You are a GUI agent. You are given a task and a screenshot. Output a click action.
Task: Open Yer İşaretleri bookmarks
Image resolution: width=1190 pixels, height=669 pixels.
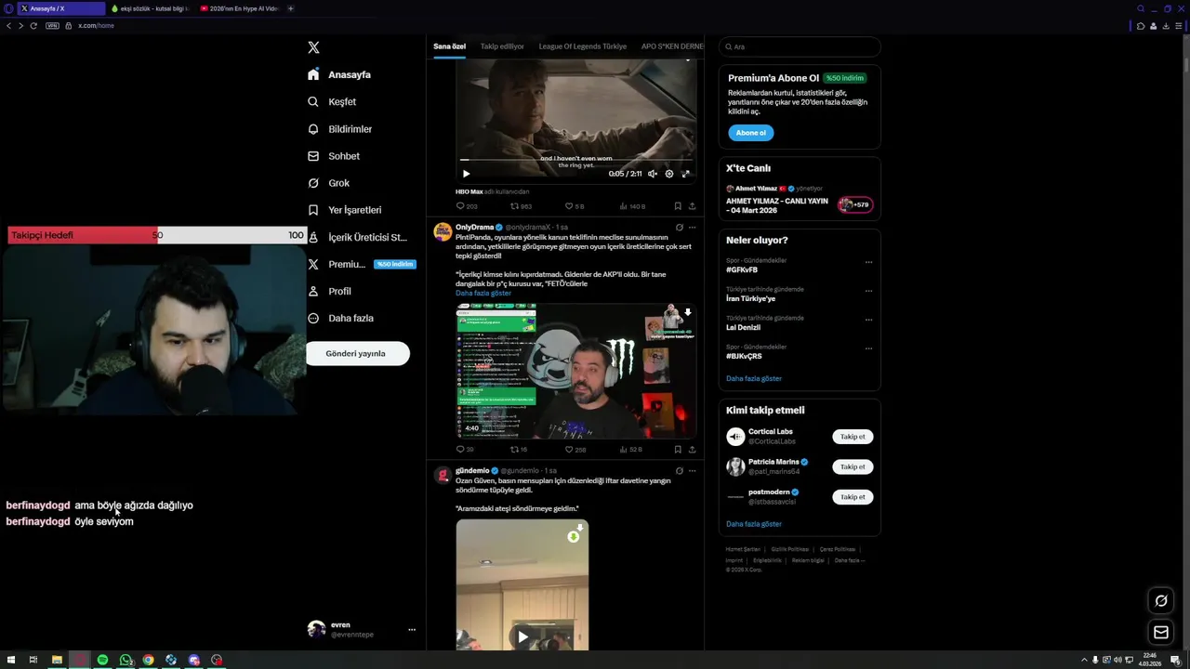point(344,210)
